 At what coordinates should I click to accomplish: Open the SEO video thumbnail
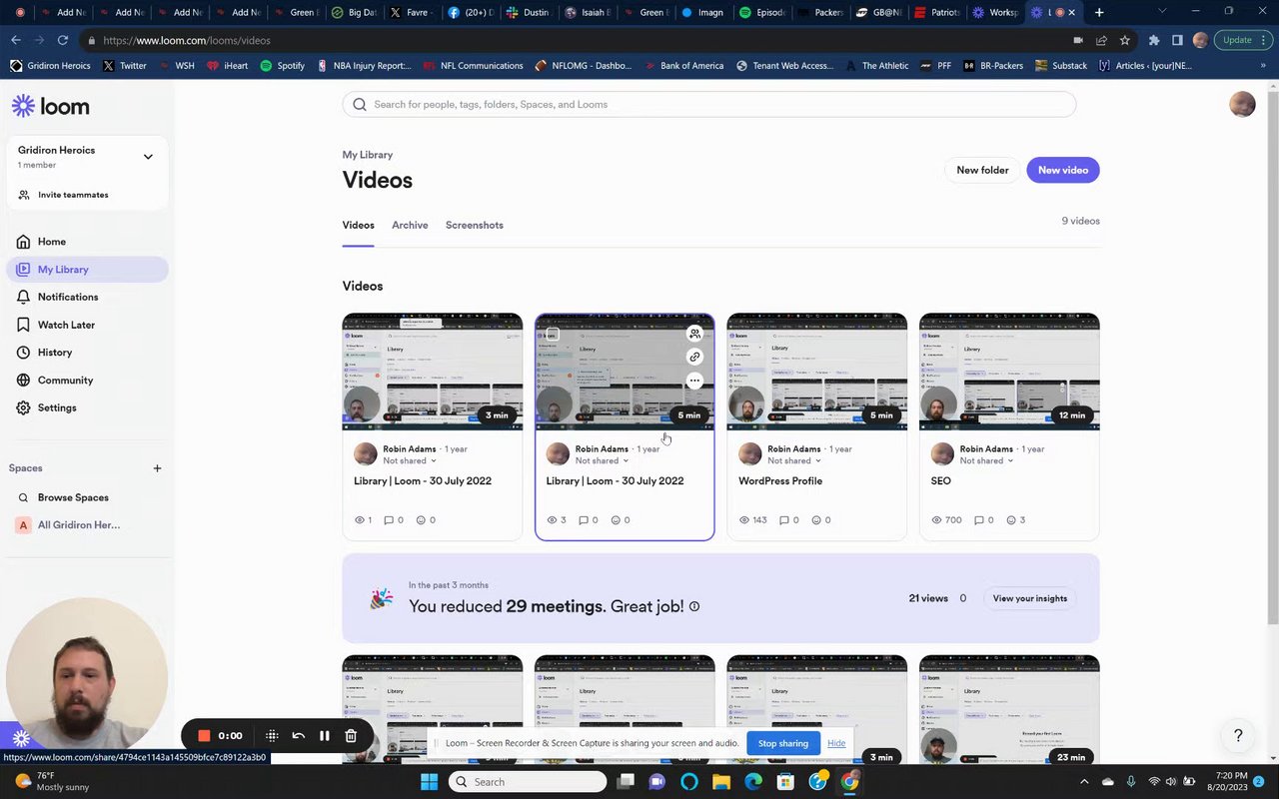click(x=1009, y=372)
